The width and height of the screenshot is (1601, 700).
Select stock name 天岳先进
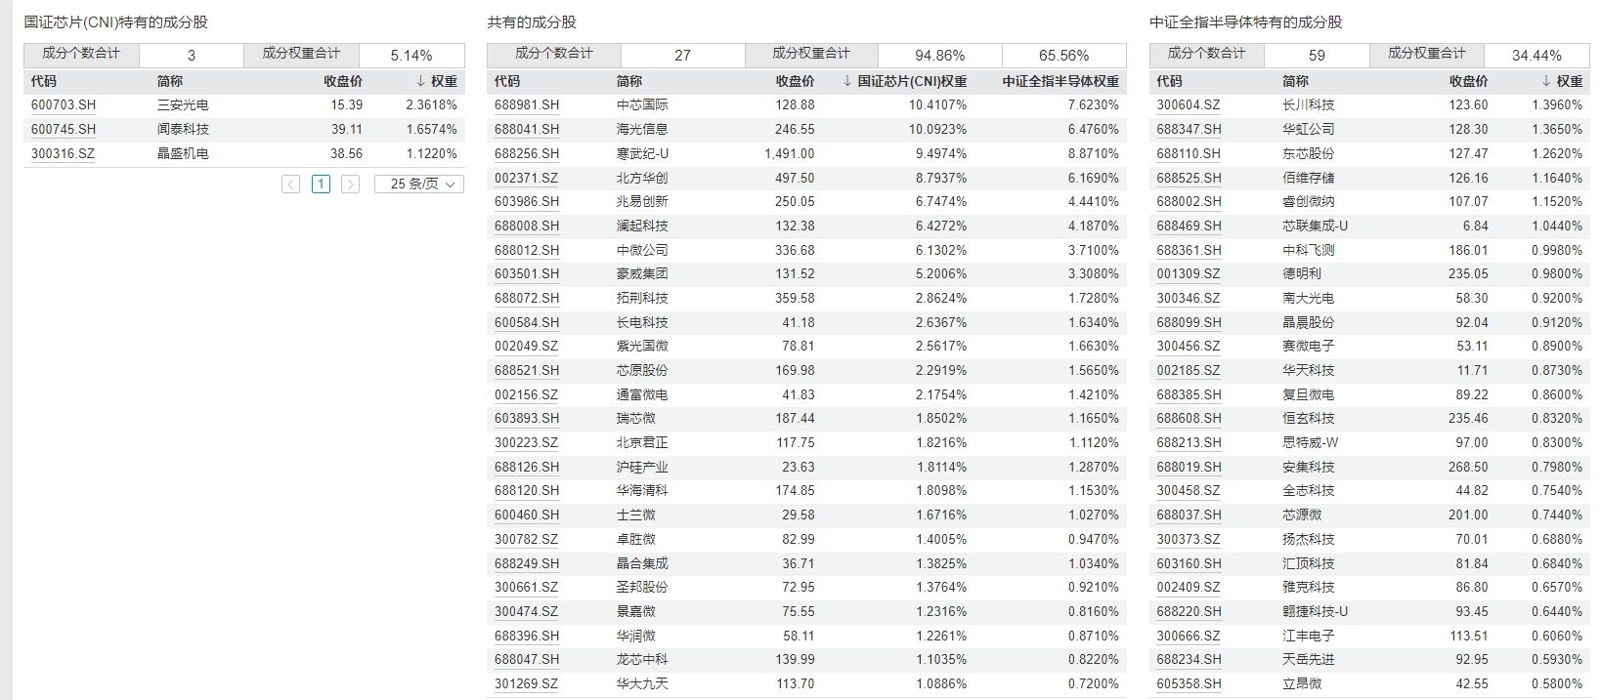pos(1308,659)
